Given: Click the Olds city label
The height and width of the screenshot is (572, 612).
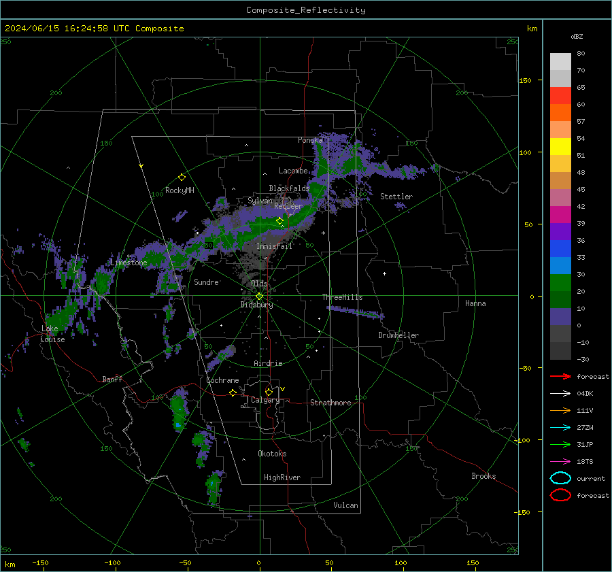Looking at the screenshot, I should pyautogui.click(x=259, y=284).
